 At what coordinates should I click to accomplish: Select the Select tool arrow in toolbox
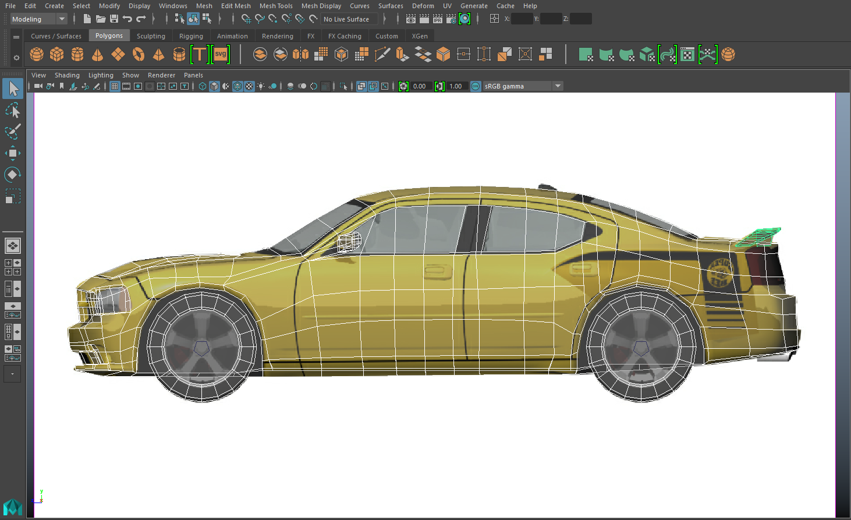(13, 89)
